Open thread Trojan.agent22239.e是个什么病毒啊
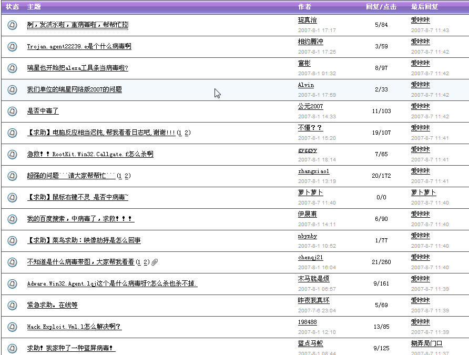The height and width of the screenshot is (355, 469). 79,46
